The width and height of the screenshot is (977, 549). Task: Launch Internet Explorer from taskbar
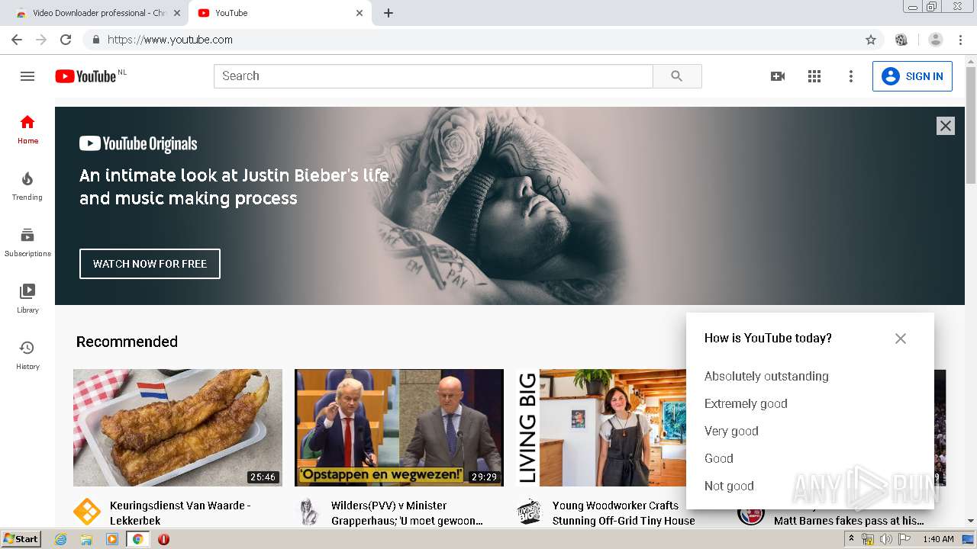tap(61, 539)
